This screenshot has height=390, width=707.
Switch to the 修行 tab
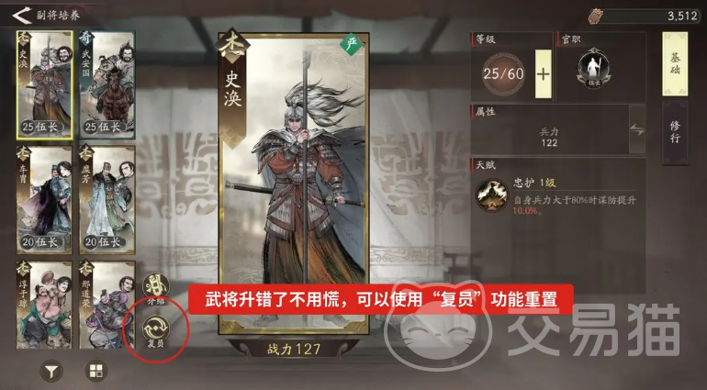(x=675, y=132)
